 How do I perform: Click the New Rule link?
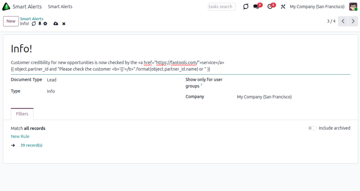[x=20, y=136]
